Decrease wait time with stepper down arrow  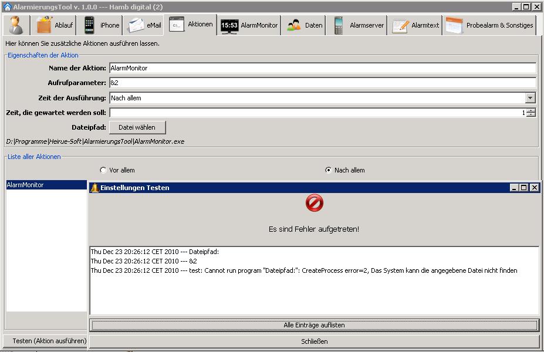click(x=531, y=115)
